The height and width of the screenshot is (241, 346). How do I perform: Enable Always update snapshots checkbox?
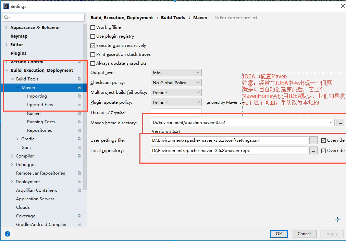tap(93, 64)
